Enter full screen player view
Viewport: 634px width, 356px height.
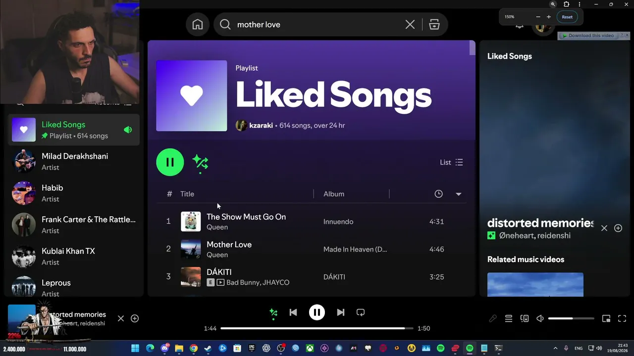pos(622,319)
